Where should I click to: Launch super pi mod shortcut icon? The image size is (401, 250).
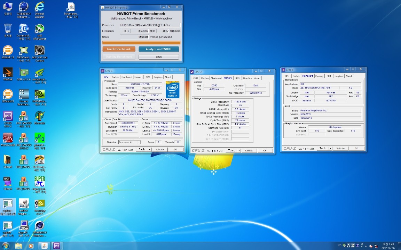(x=39, y=185)
